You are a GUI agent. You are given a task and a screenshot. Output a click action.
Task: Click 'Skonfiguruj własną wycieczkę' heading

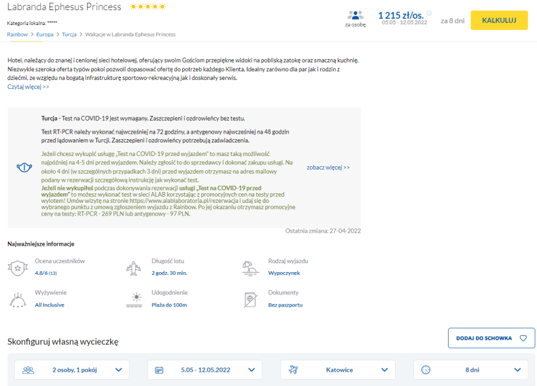(63, 341)
